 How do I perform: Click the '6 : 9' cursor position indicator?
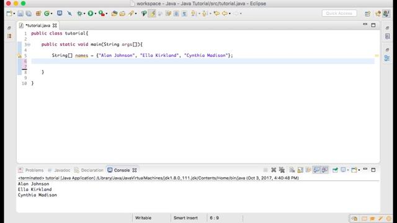pos(214,217)
